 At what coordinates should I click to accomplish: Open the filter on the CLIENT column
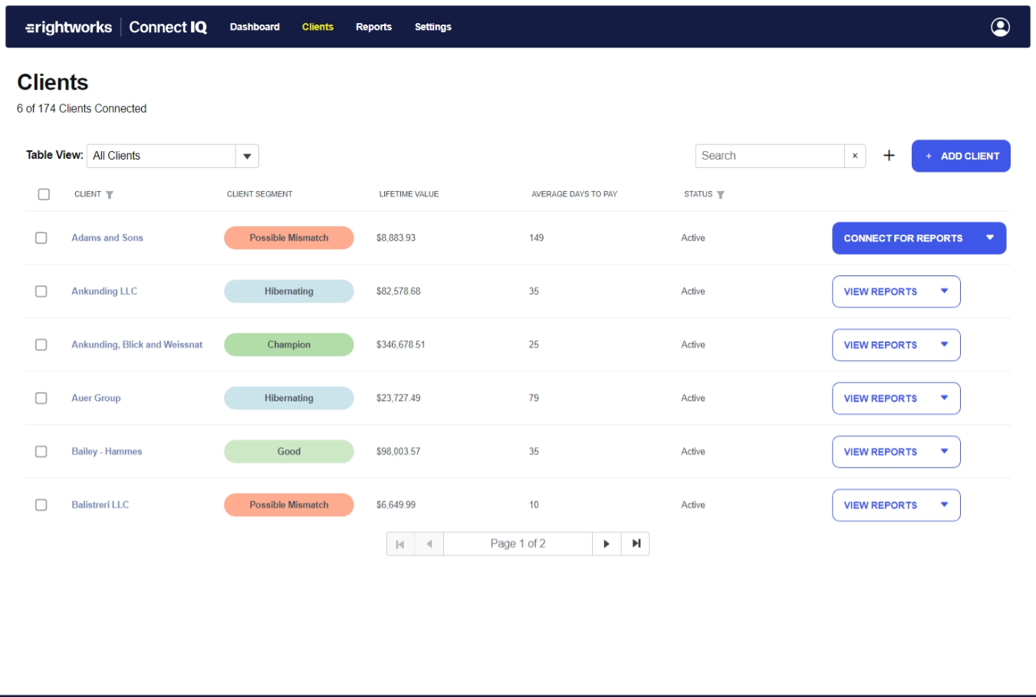point(111,195)
